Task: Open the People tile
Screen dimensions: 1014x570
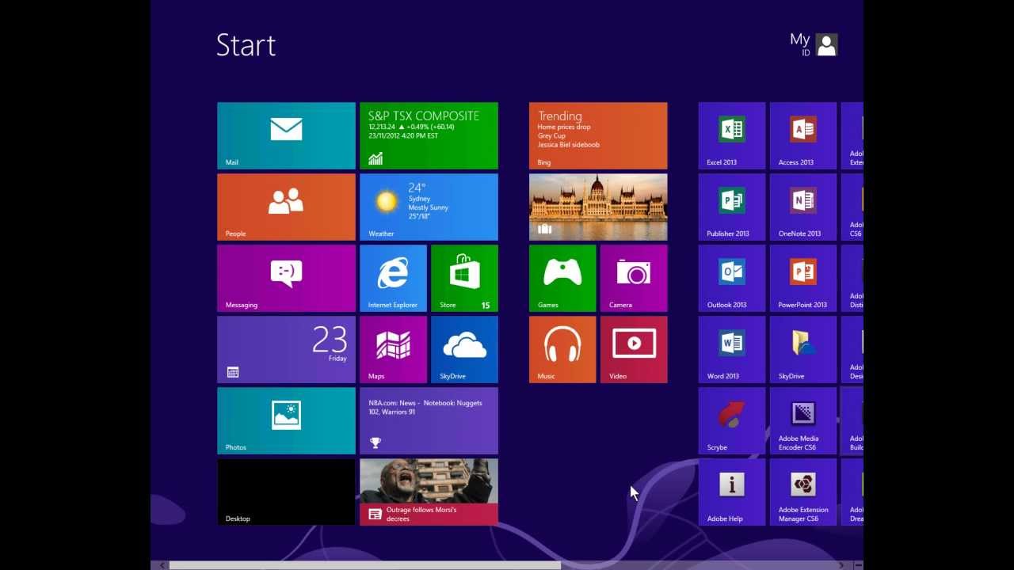Action: tap(286, 207)
